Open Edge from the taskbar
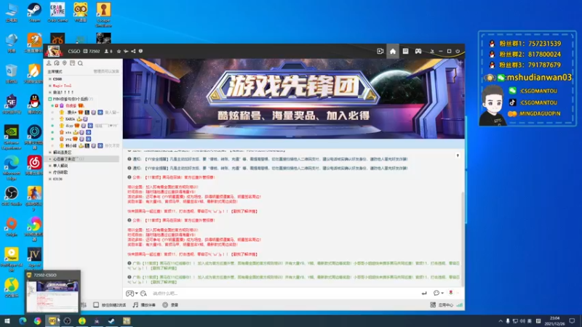The image size is (582, 327). (x=23, y=320)
